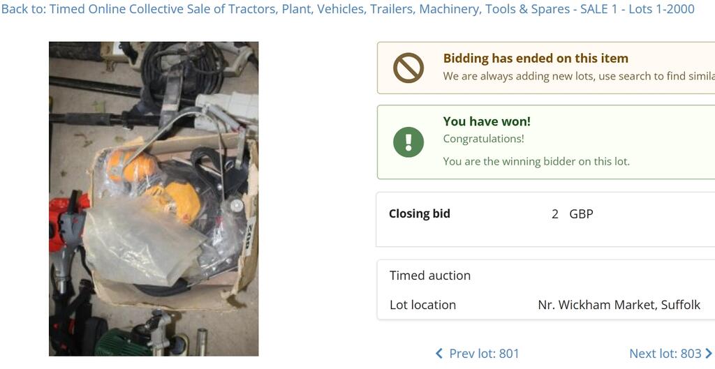
Task: Click "You are the winning bidder" text
Action: (536, 161)
